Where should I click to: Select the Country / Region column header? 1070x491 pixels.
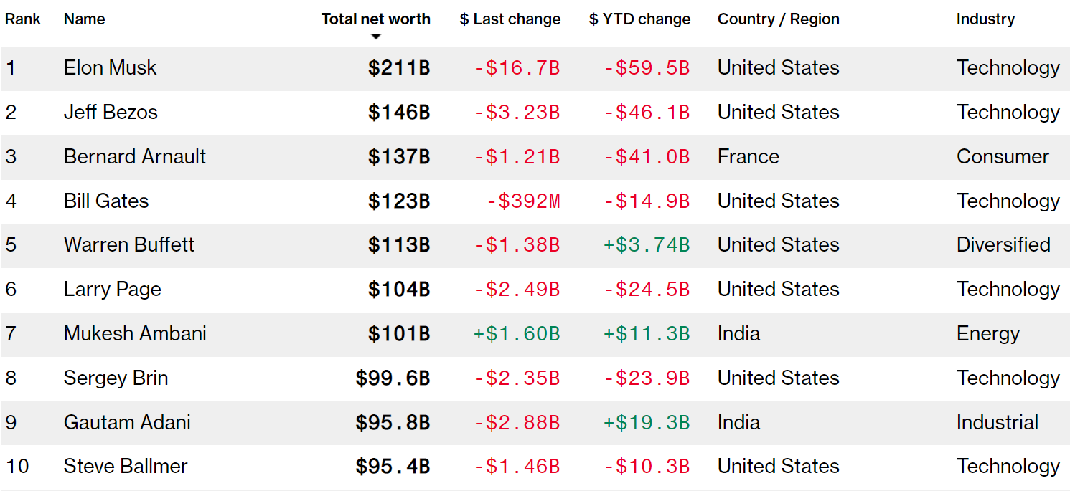(778, 19)
